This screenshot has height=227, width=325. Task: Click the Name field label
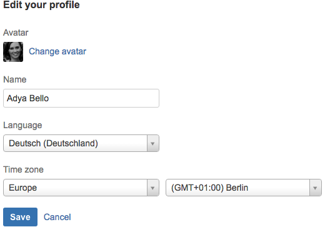click(15, 79)
